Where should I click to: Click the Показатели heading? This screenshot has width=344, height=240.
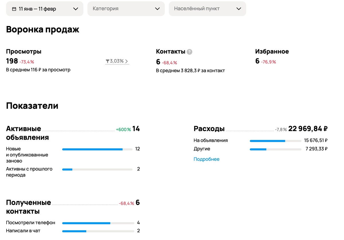tap(32, 106)
